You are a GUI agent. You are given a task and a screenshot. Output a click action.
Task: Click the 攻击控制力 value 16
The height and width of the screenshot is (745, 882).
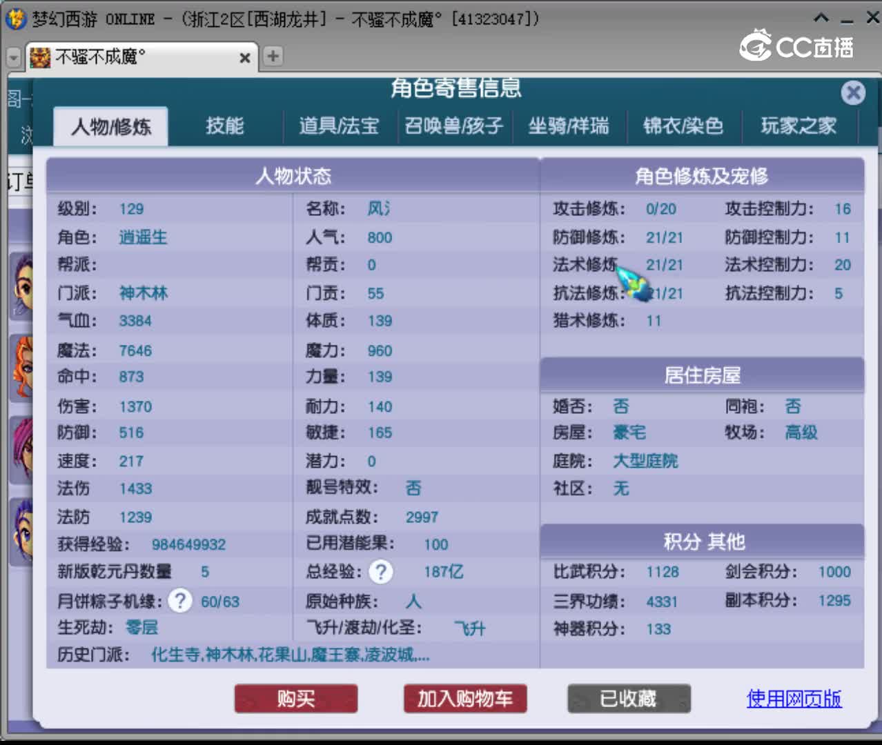pos(843,209)
